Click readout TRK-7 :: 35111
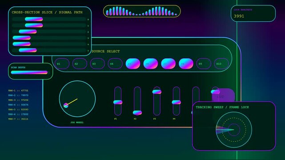Viewport: 285px width, 160px height. (18, 119)
